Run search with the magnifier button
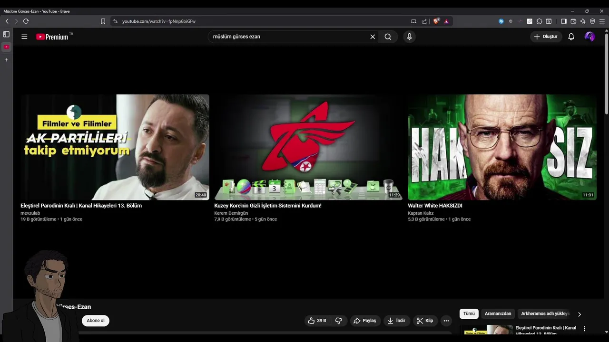The width and height of the screenshot is (609, 342). (388, 37)
